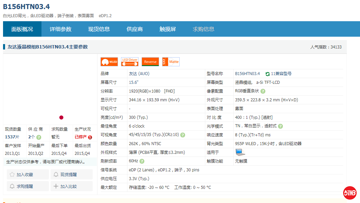Click help icon next to 供应商 count
Viewport: 360px width, 203px height.
(39, 137)
